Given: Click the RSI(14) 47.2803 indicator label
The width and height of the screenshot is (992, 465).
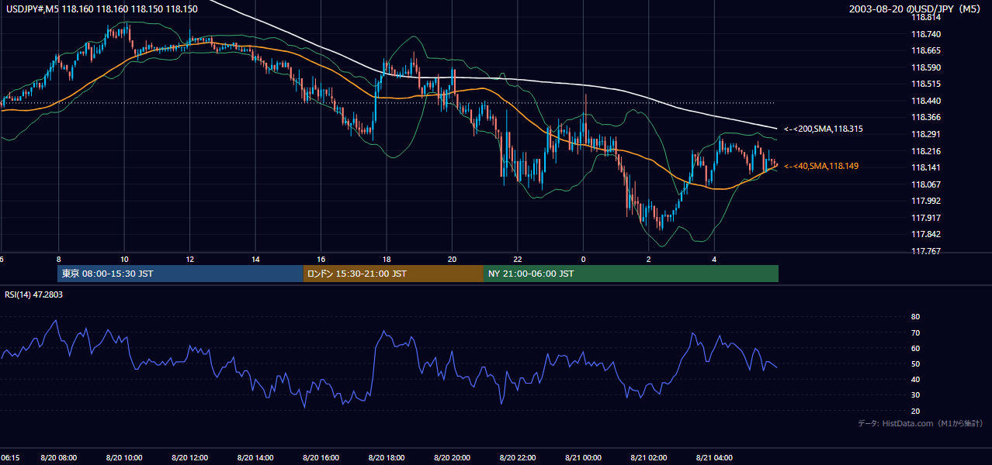Looking at the screenshot, I should point(33,294).
